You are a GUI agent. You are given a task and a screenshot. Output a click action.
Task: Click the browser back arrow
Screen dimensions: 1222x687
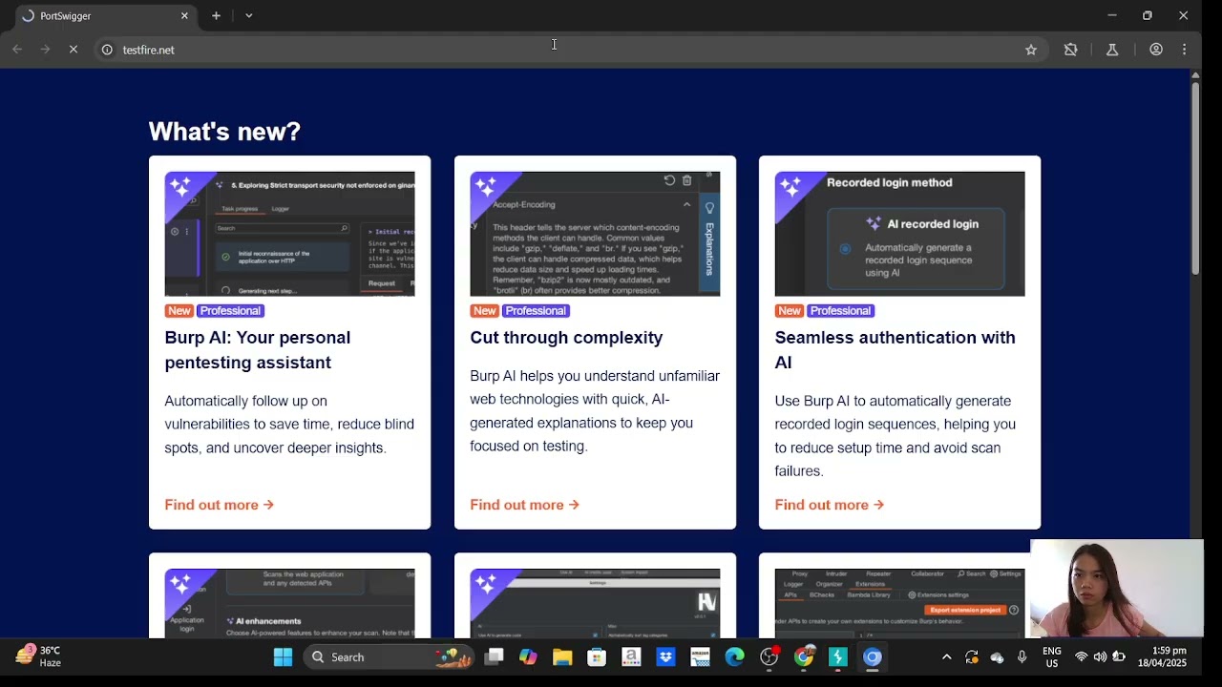point(17,50)
